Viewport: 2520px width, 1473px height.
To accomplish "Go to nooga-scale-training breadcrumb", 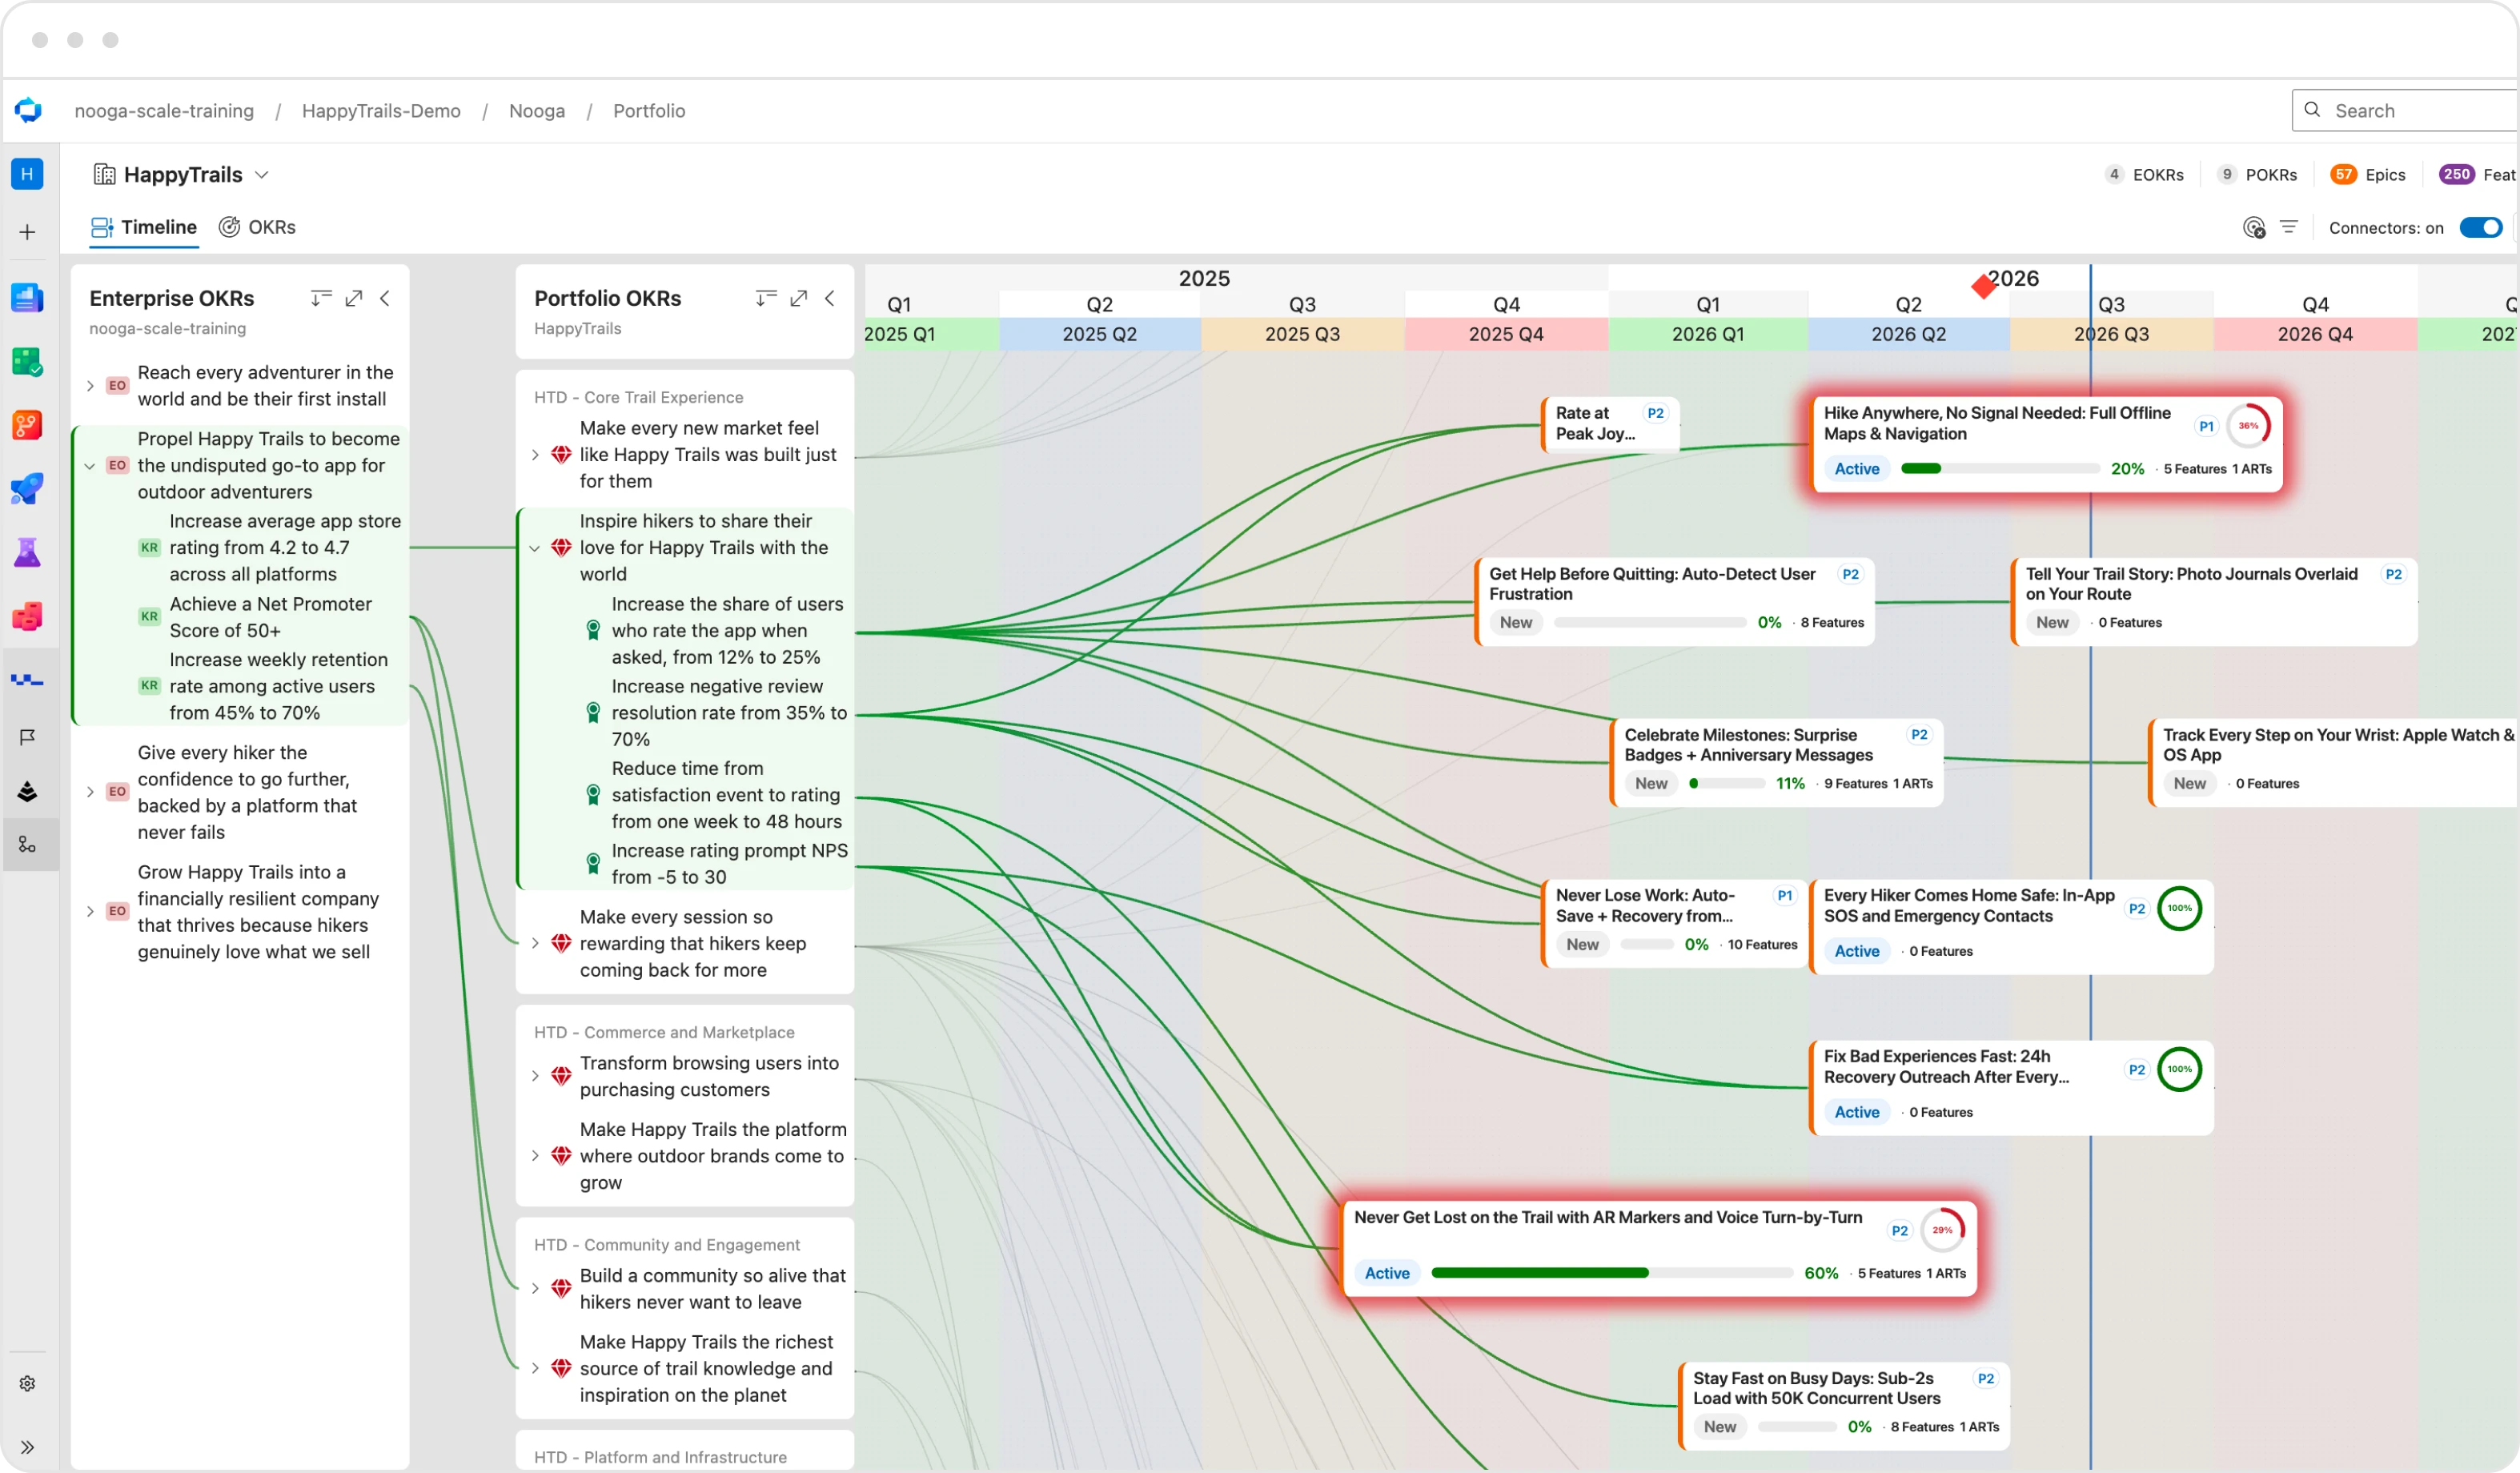I will click(x=164, y=111).
